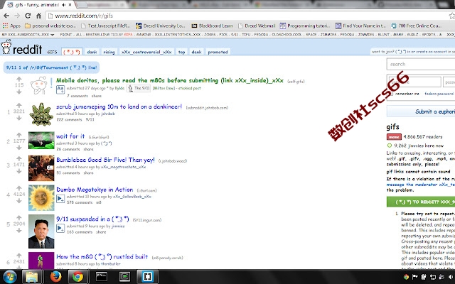Launch Firefox from taskbar
Image resolution: width=455 pixels, height=284 pixels.
coord(55,277)
